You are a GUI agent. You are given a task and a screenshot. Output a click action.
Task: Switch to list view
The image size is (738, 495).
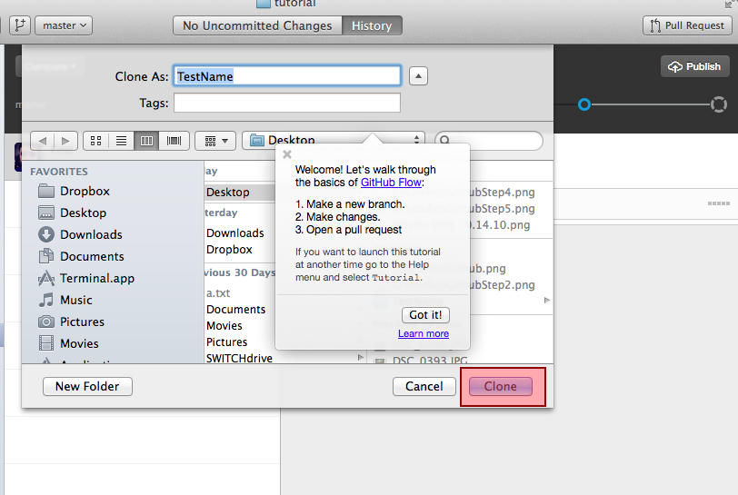122,140
